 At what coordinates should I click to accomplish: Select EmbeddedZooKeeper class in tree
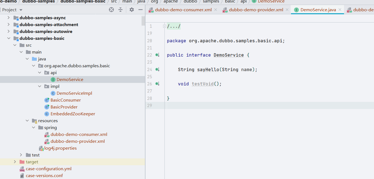click(x=73, y=114)
